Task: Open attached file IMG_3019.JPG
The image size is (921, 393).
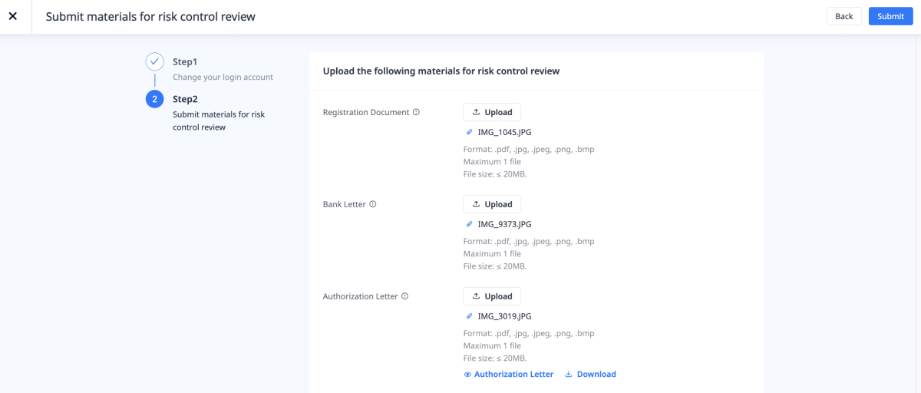Action: 504,316
